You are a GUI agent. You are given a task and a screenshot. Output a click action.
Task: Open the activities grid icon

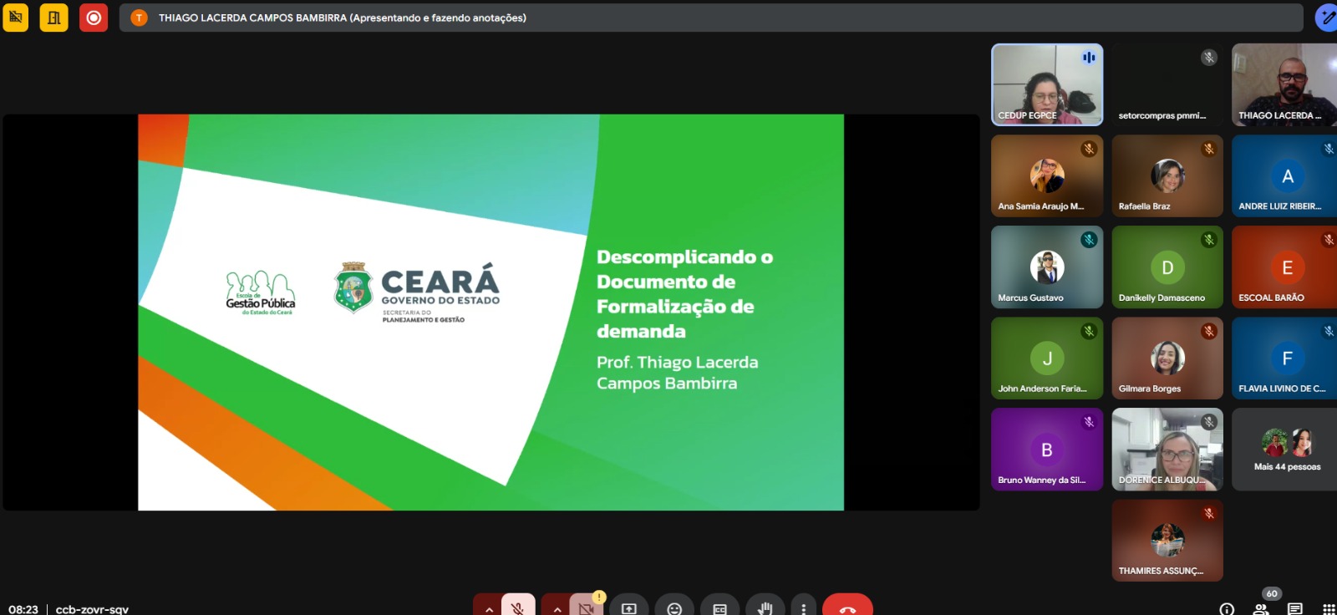[x=1329, y=609]
